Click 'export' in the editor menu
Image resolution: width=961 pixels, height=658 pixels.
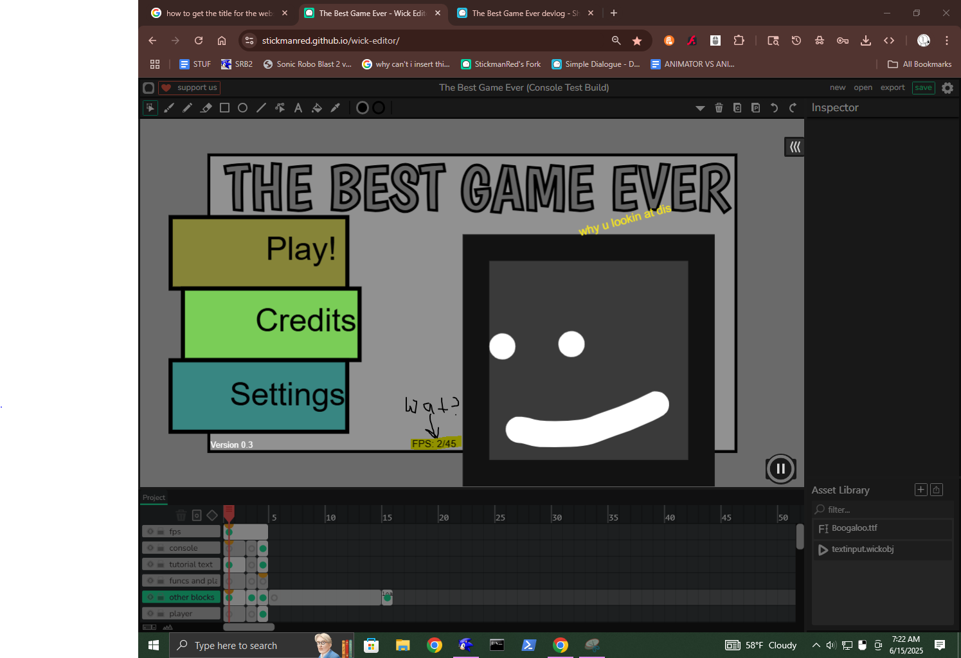(893, 87)
